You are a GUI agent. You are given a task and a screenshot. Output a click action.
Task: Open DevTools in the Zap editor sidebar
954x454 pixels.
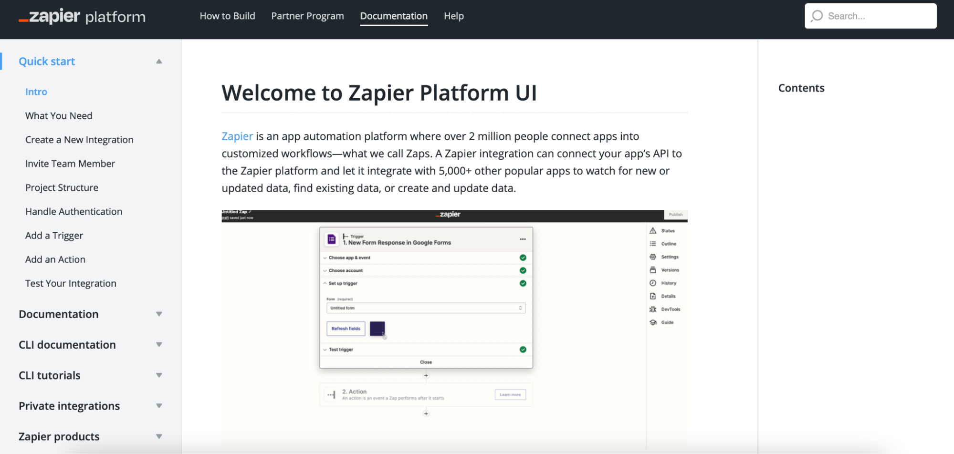[653, 309]
